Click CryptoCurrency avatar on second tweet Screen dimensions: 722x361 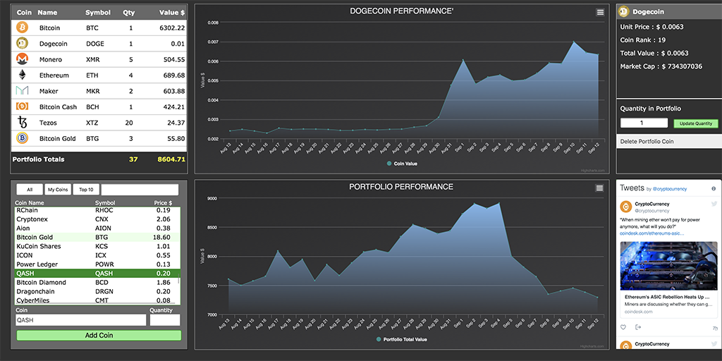point(626,346)
